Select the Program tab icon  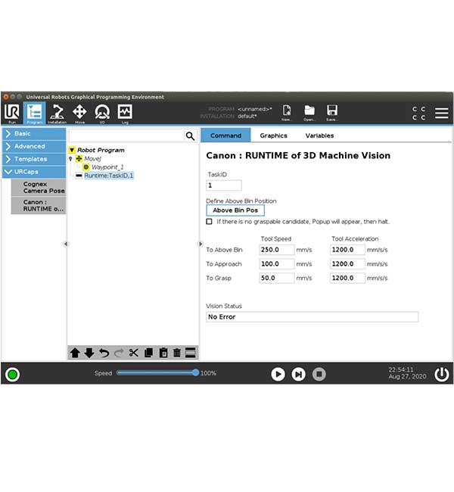pos(34,114)
